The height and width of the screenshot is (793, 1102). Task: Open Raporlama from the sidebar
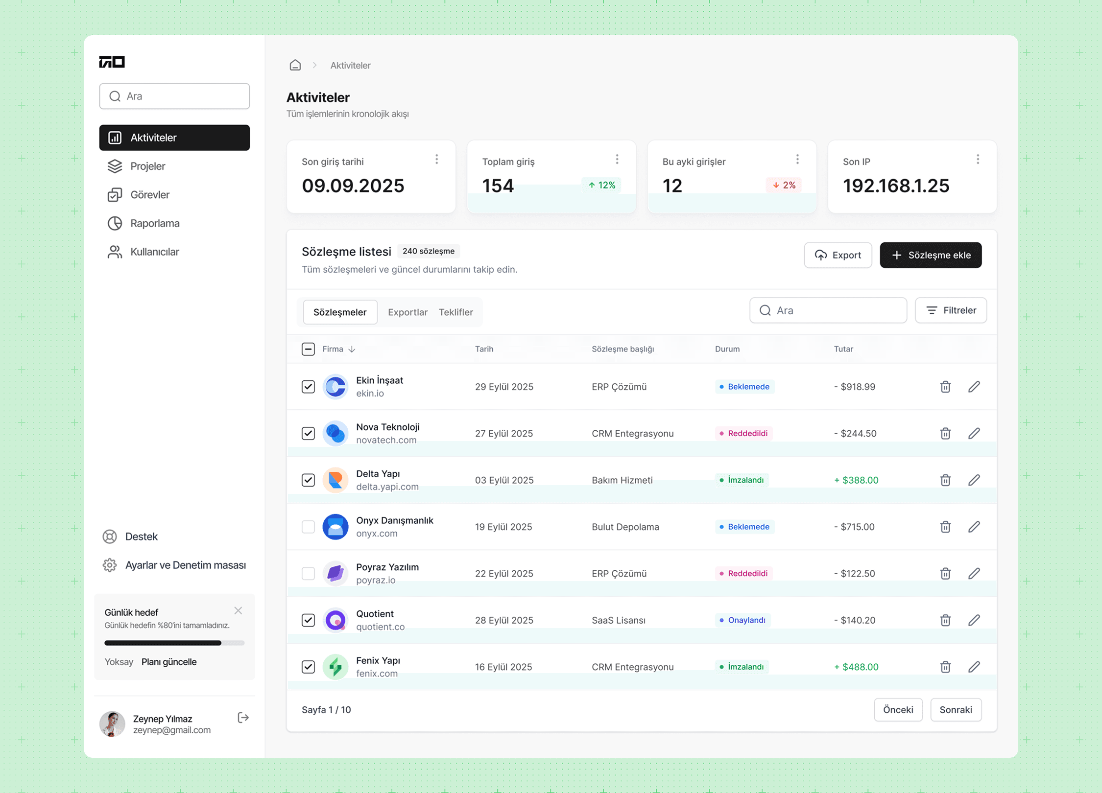click(155, 223)
